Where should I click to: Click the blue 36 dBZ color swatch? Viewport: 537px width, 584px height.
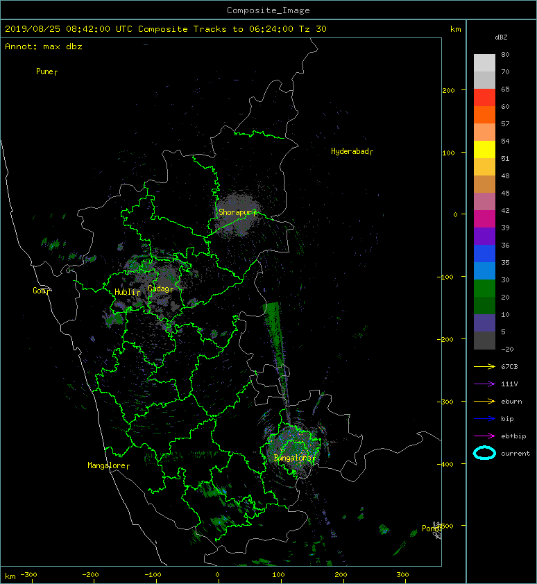click(x=484, y=253)
